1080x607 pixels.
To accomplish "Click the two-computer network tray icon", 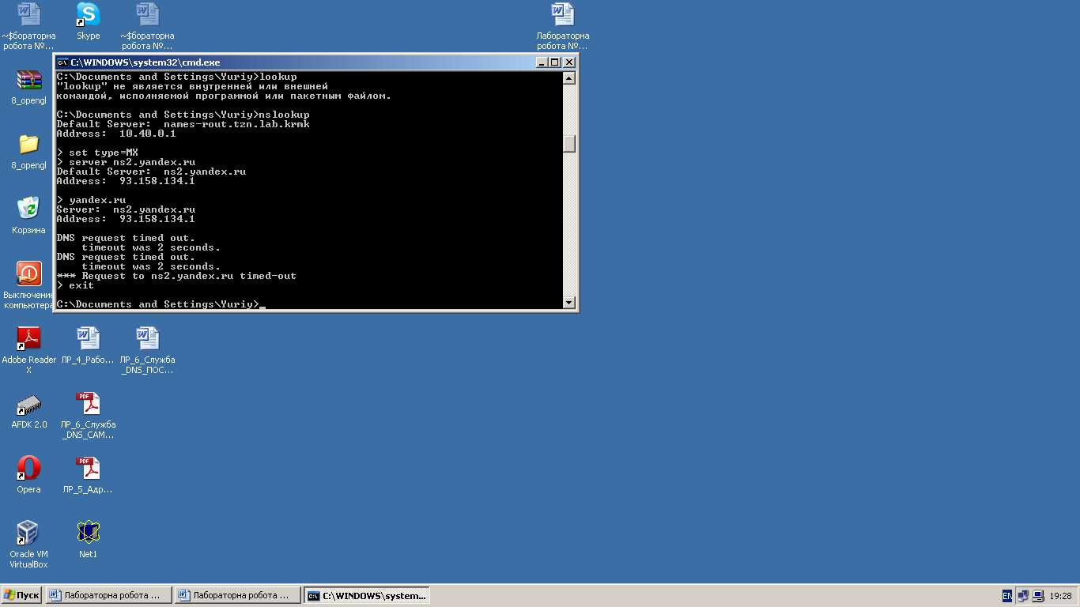I will [x=1023, y=596].
